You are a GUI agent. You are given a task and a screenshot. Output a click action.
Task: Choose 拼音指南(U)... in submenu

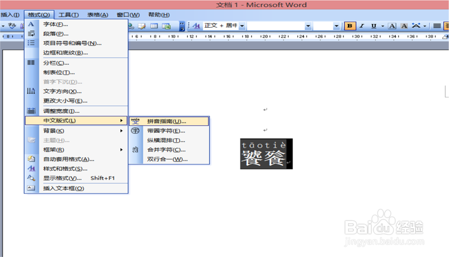(169, 121)
